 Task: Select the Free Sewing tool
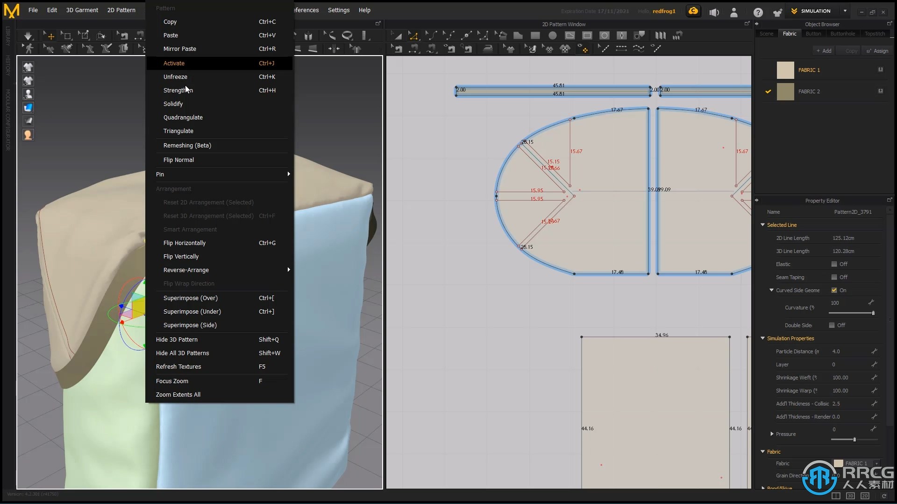click(x=432, y=48)
